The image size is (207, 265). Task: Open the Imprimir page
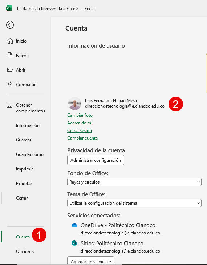click(24, 169)
